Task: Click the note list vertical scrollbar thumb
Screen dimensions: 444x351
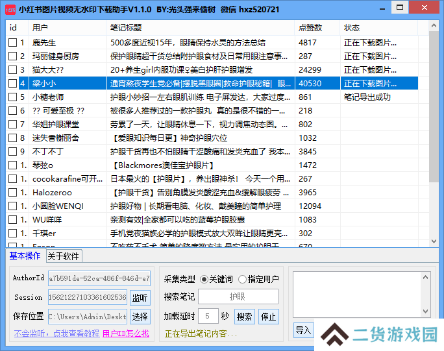Action: pyautogui.click(x=434, y=106)
